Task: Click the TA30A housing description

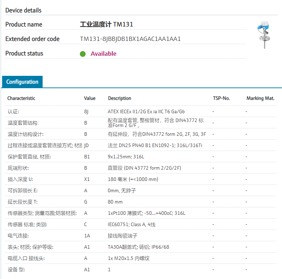Action: 138,247
